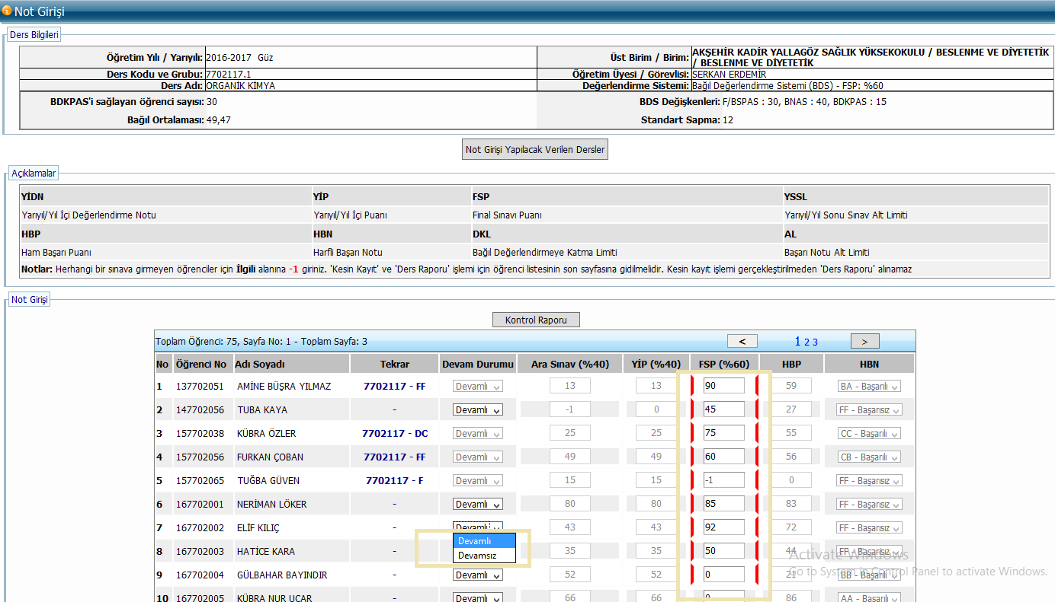Click the Not Girişi info icon in title bar
Viewport: 1055px width, 602px height.
pos(7,11)
